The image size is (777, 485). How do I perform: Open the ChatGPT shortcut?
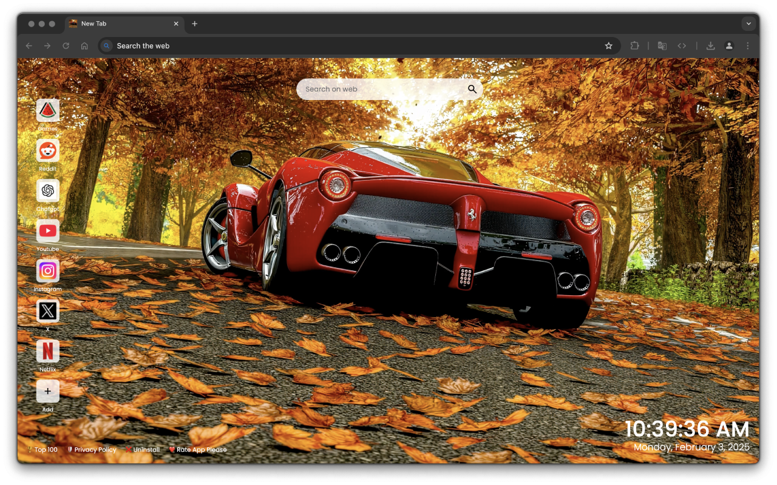pos(47,191)
